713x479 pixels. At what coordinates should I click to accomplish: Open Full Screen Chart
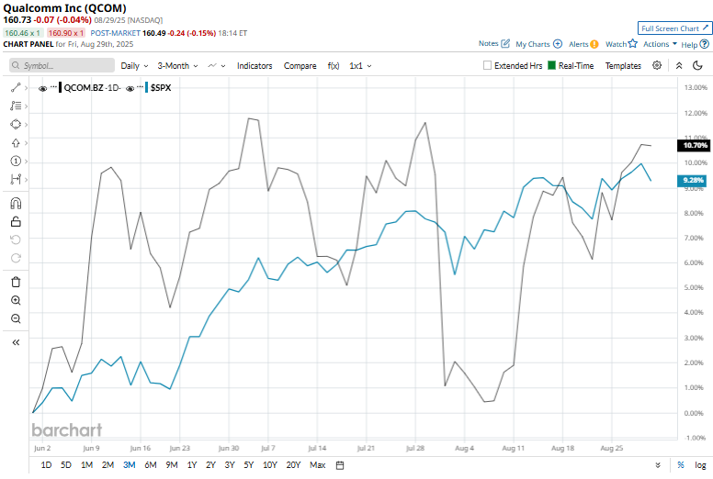tap(674, 28)
